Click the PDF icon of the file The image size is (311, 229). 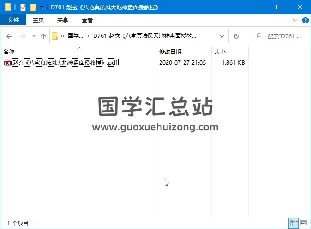coord(7,63)
